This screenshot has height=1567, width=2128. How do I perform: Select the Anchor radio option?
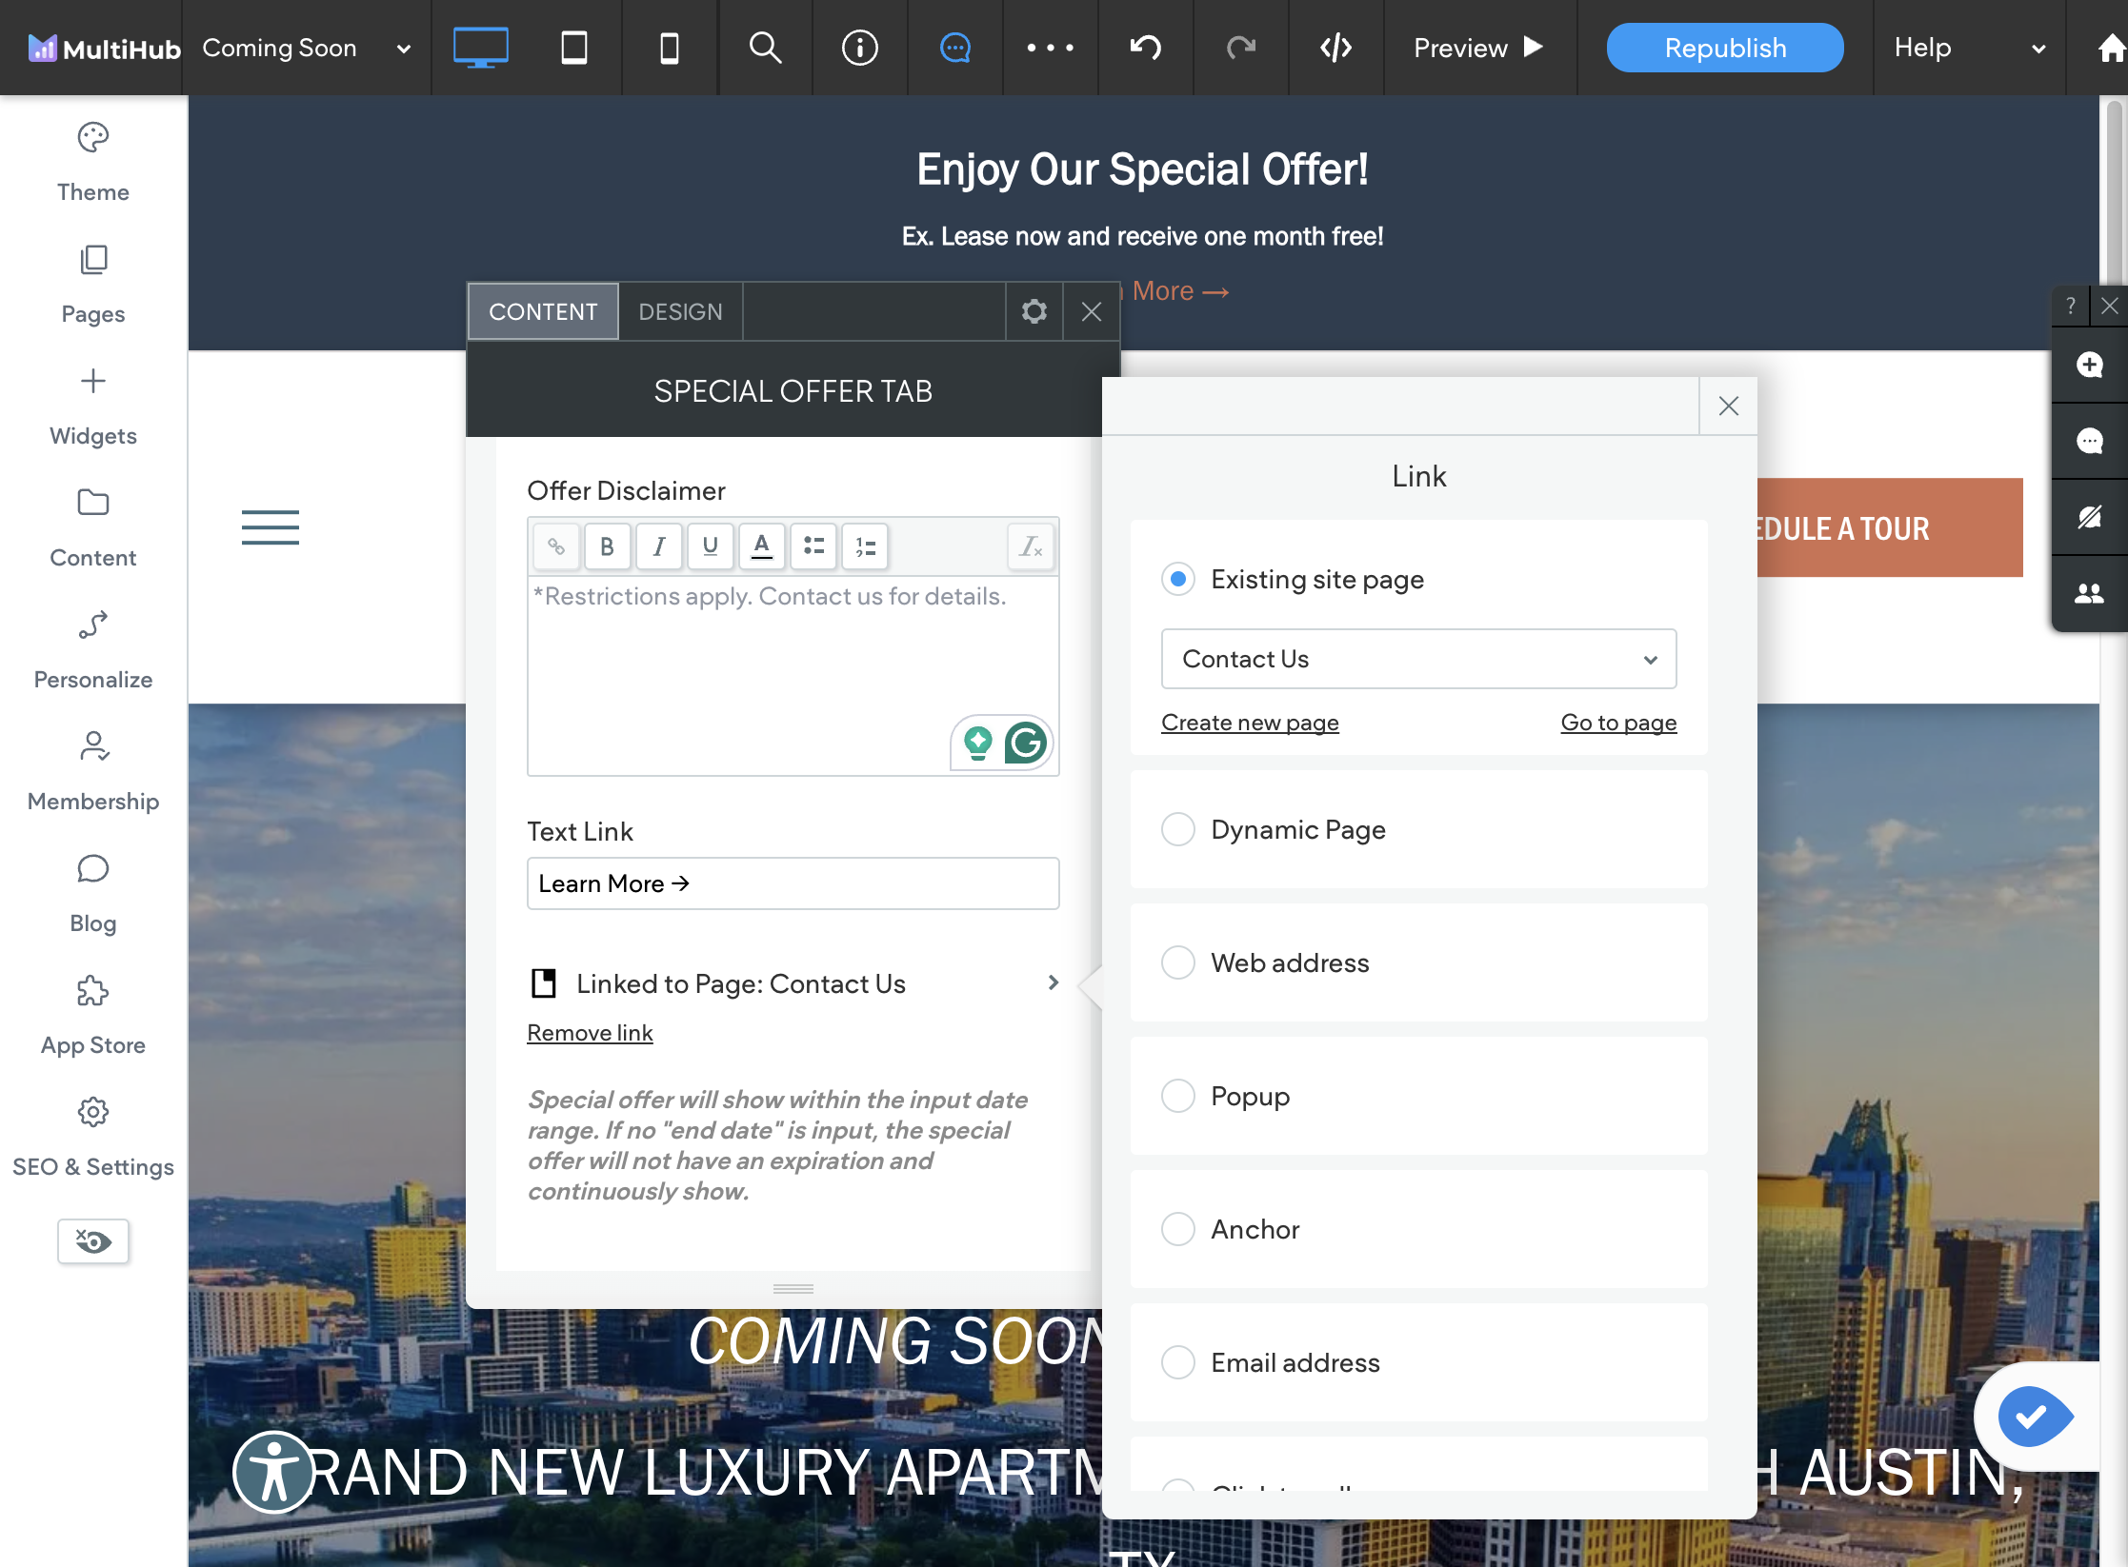pyautogui.click(x=1178, y=1229)
